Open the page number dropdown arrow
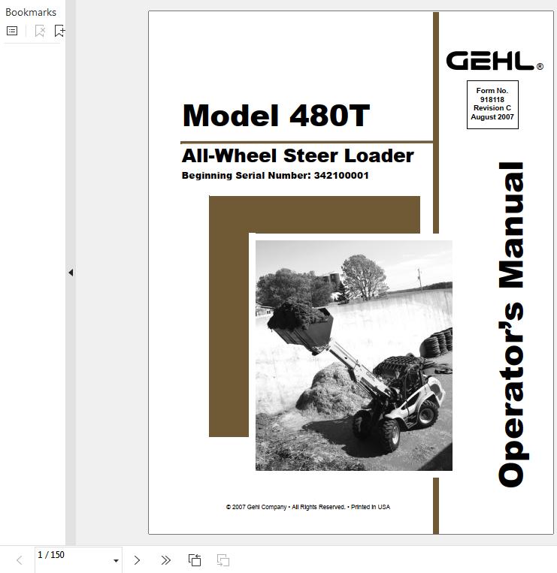Viewport: 557px width, 573px height. [116, 560]
